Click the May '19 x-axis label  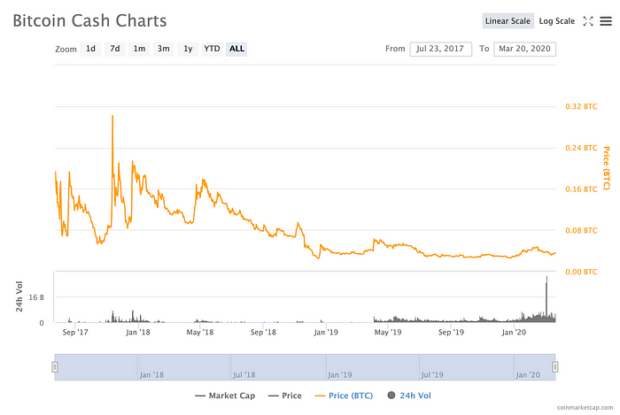[x=388, y=333]
